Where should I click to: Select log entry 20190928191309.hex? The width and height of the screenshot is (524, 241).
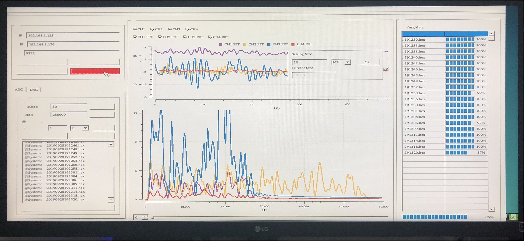point(65,184)
